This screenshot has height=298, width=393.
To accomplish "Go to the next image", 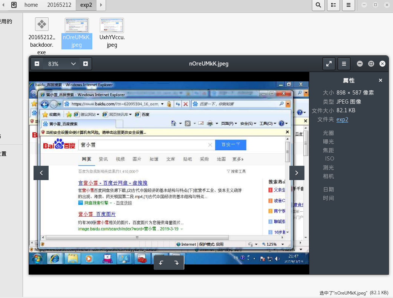I will 297,173.
